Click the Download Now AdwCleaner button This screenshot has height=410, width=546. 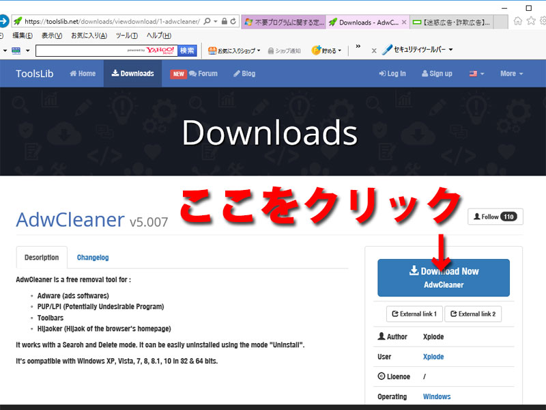pos(443,277)
